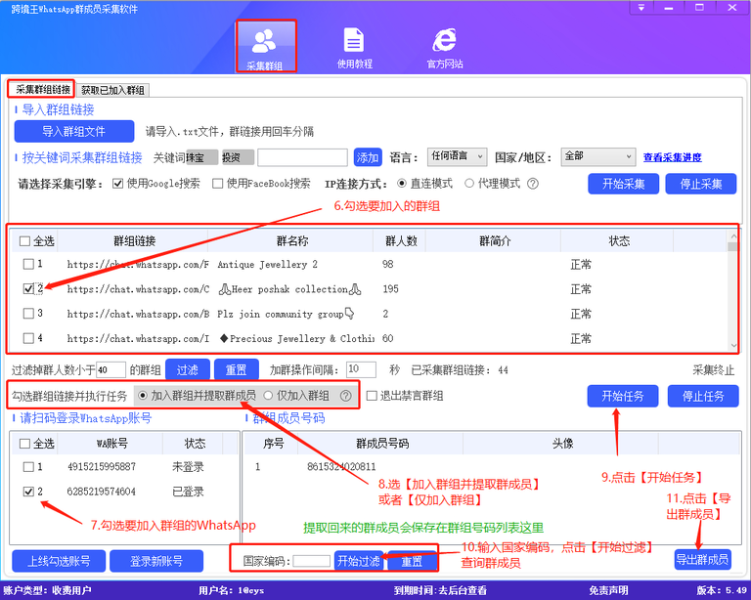
Task: Click keyword tag 投资
Action: pos(238,157)
